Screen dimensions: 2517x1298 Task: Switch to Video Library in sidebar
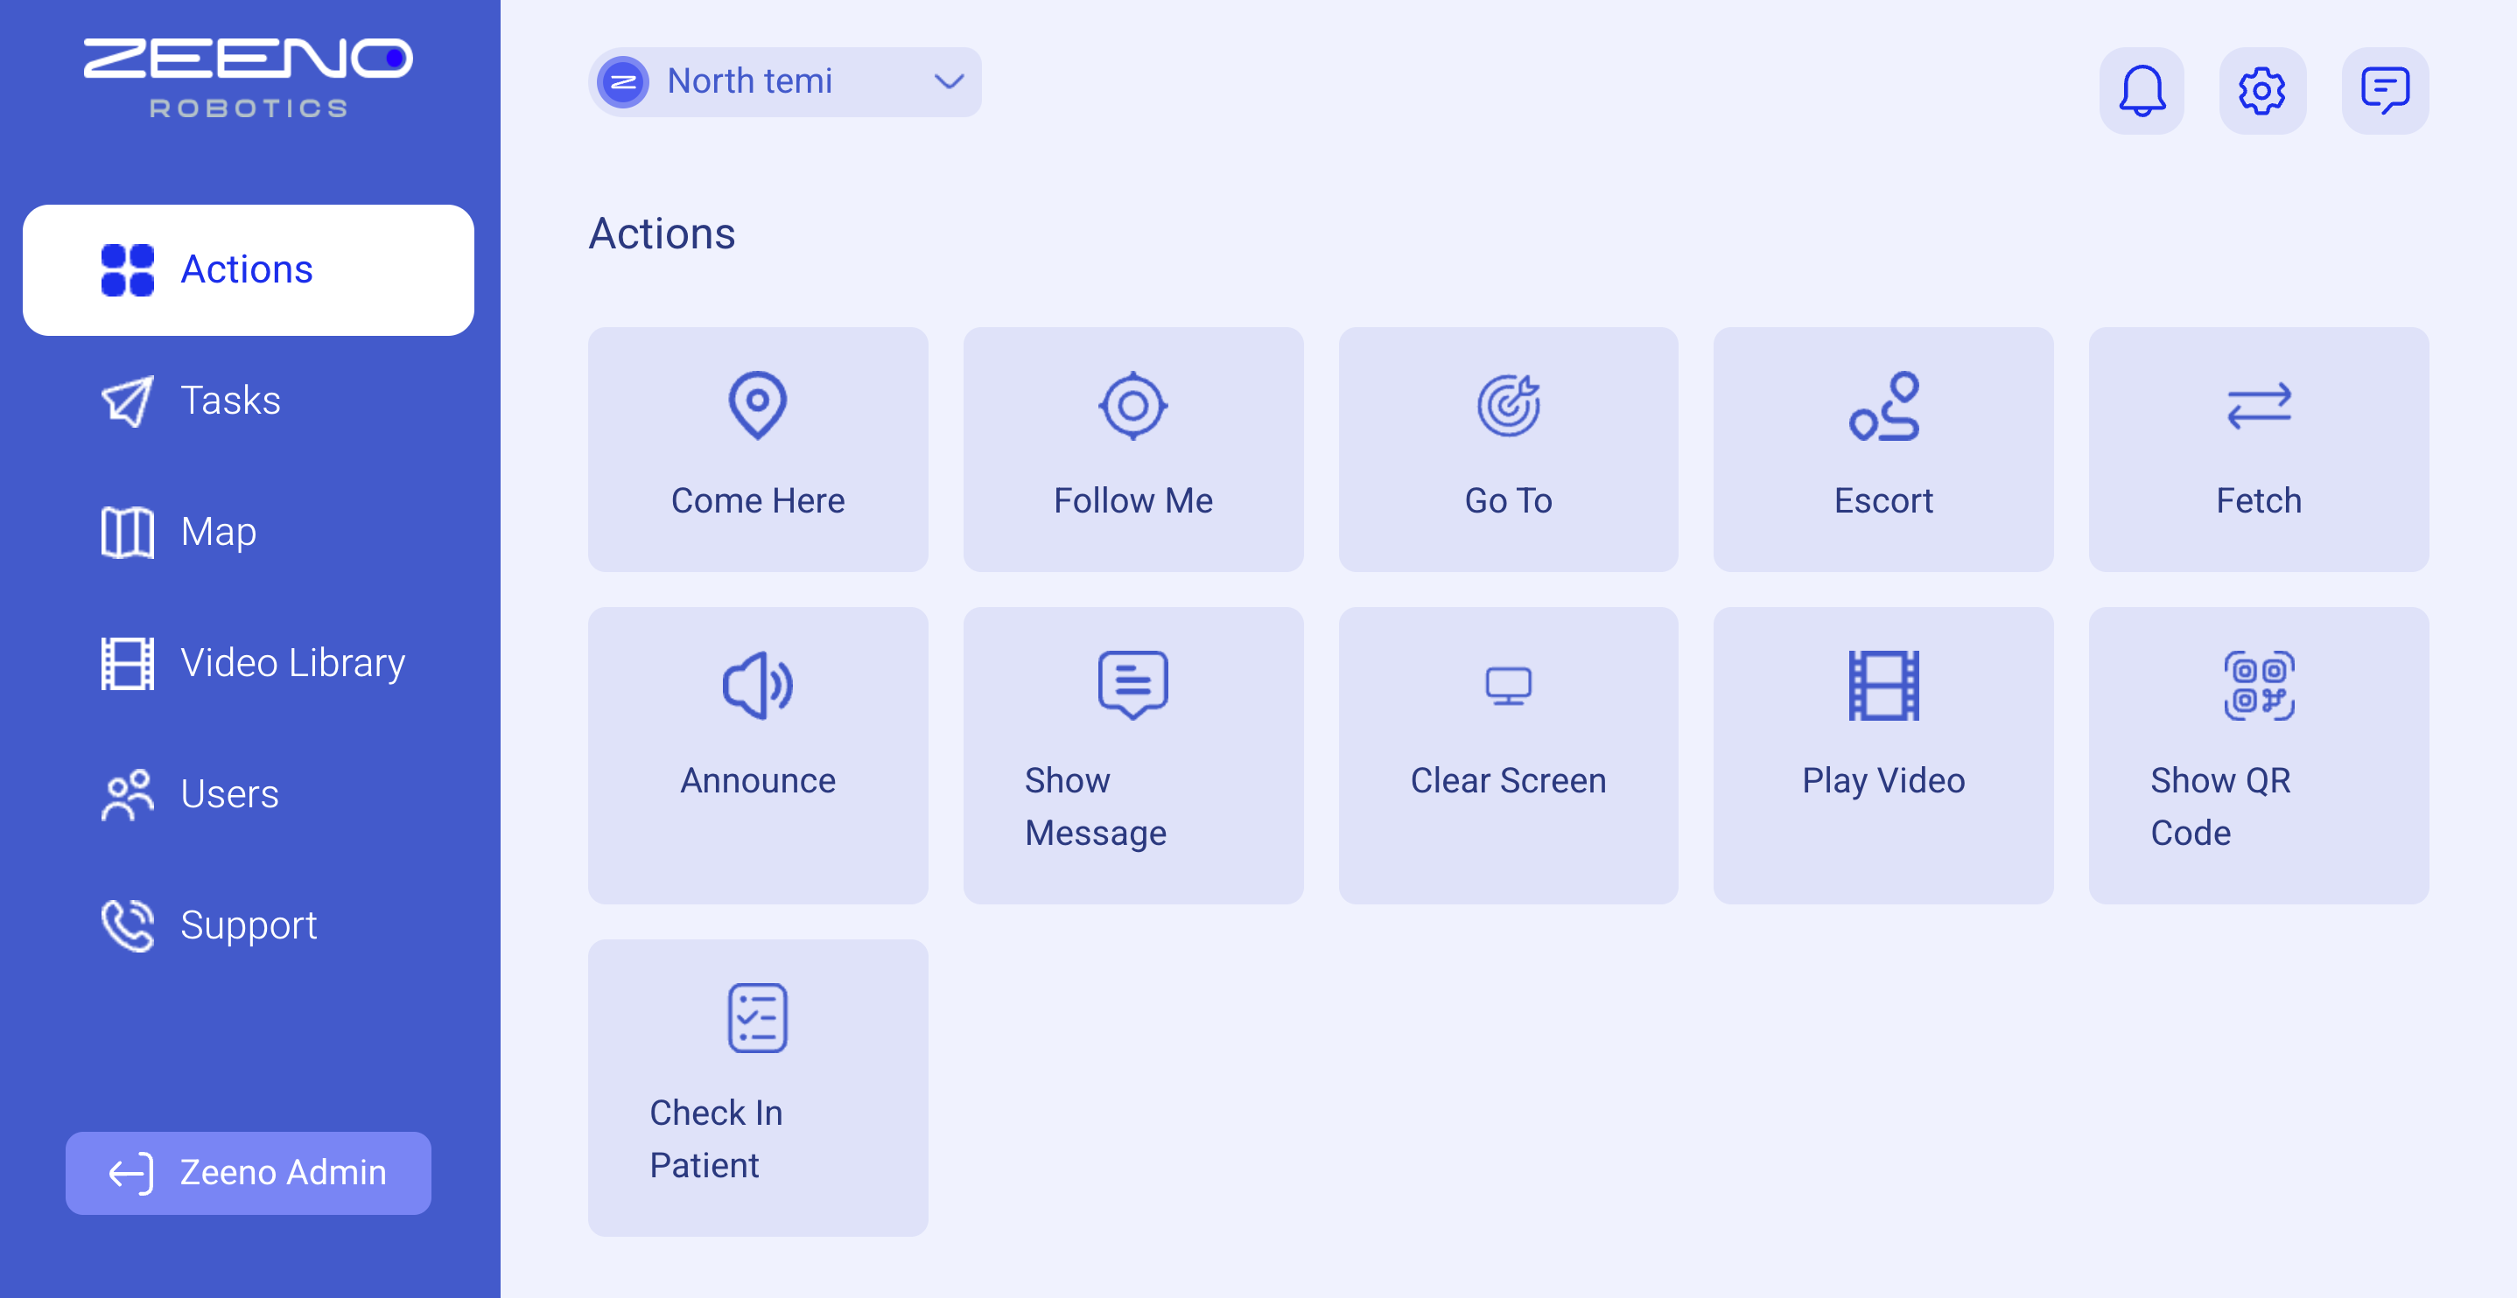pos(291,663)
